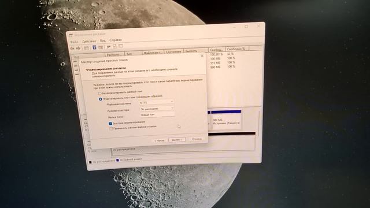The width and height of the screenshot is (370, 208).
Task: Click the Forward arrow toolbar icon
Action: coord(78,48)
